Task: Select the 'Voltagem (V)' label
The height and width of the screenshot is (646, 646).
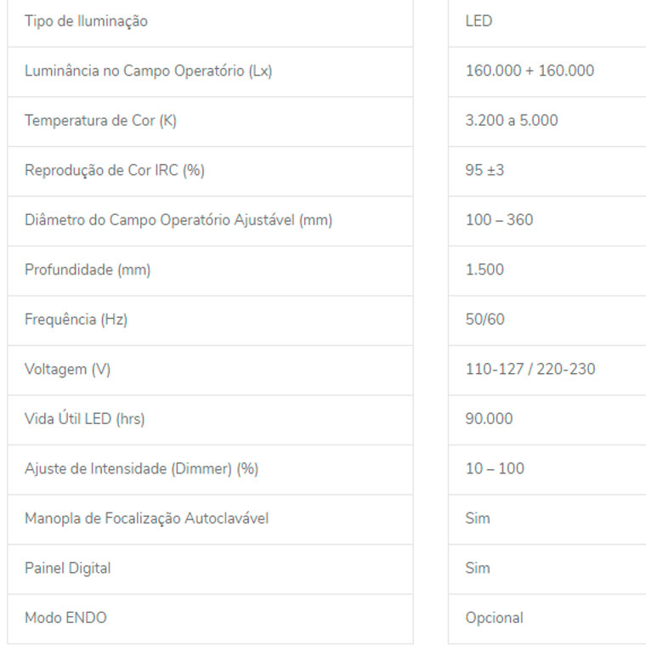Action: tap(67, 370)
